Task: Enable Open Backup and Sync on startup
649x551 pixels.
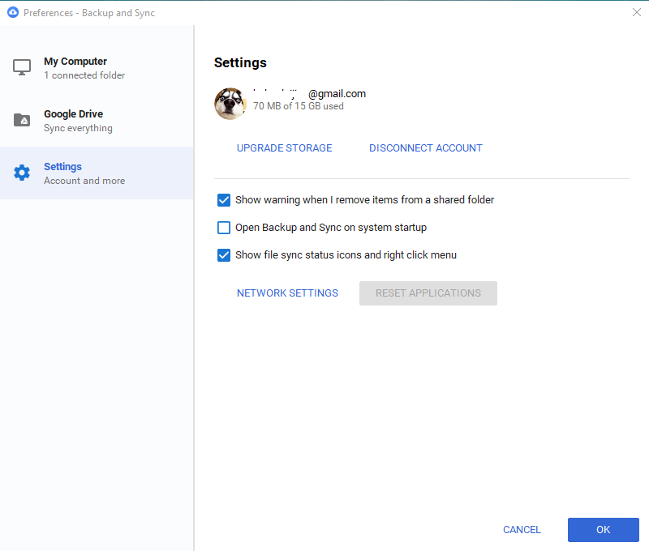Action: tap(224, 228)
